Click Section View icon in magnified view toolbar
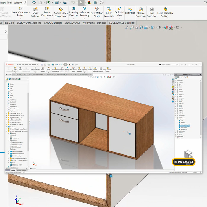 click(141, 28)
